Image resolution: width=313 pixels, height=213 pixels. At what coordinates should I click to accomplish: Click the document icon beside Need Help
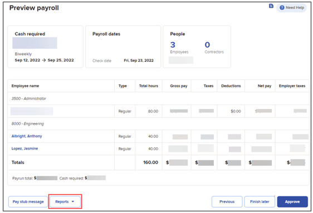tap(271, 6)
